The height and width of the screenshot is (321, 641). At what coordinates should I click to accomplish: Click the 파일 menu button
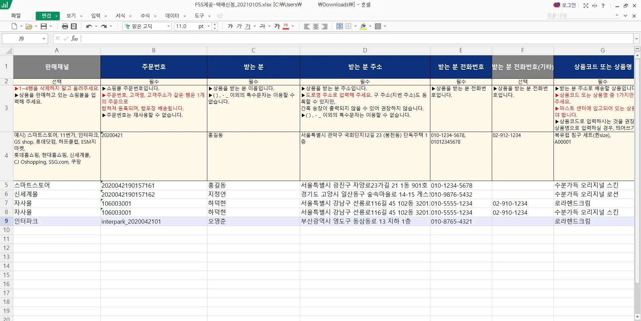pos(16,16)
